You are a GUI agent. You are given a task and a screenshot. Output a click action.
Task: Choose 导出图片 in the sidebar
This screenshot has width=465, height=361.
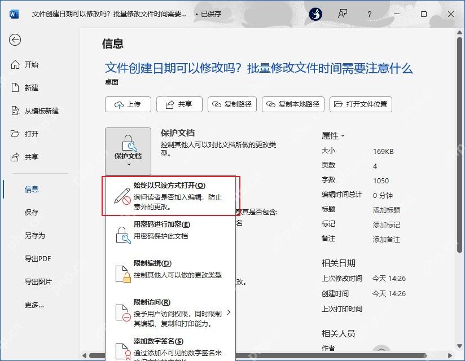(x=38, y=281)
